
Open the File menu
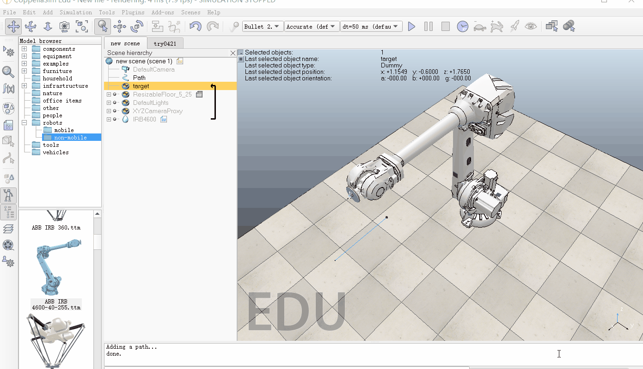coord(9,12)
